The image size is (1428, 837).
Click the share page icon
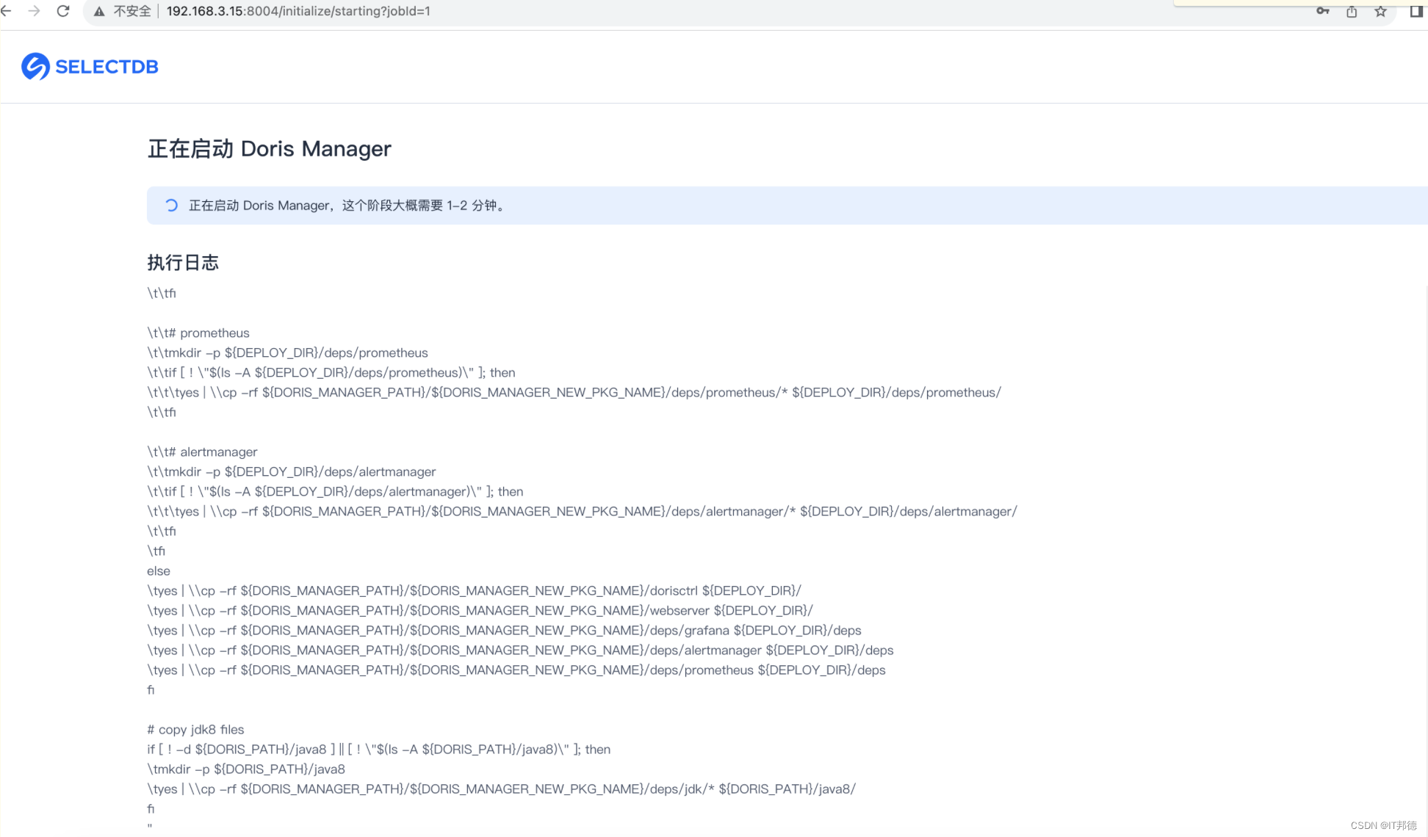tap(1352, 11)
